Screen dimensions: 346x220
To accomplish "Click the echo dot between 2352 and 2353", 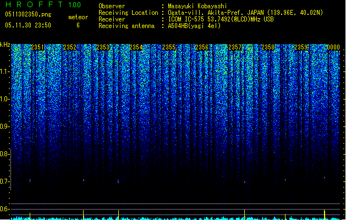I will coord(84,180).
